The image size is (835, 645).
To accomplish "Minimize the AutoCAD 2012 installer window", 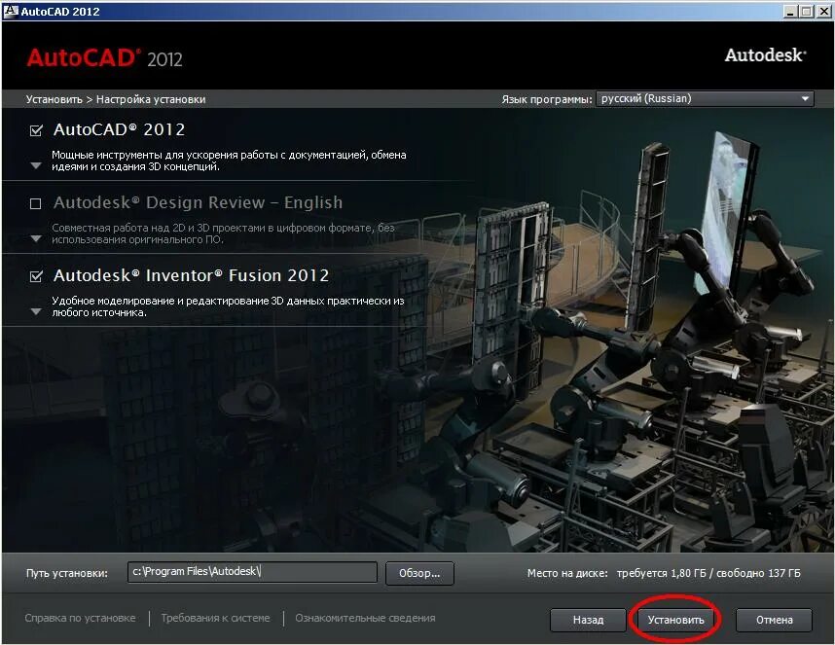I will tap(790, 11).
